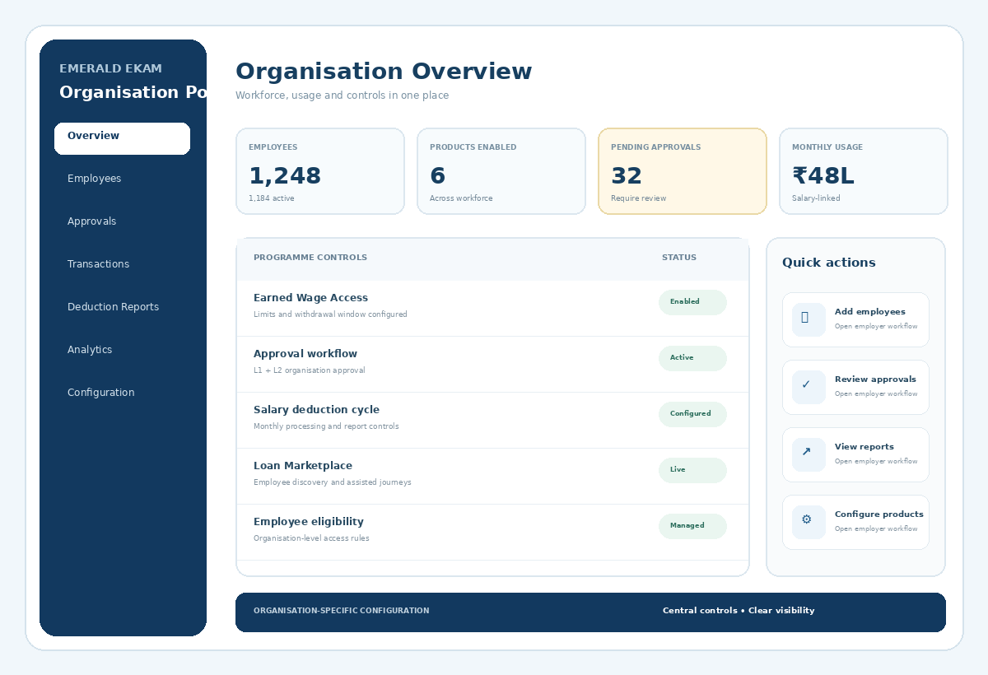This screenshot has height=675, width=988.
Task: Click the Active status badge
Action: click(692, 358)
